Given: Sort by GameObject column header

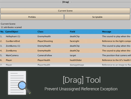Looking at the screenshot, I should click(x=12, y=32).
